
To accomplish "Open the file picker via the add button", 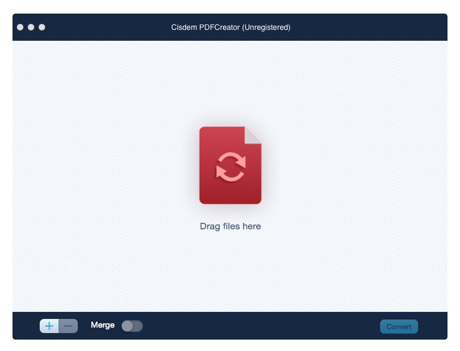I will [49, 325].
